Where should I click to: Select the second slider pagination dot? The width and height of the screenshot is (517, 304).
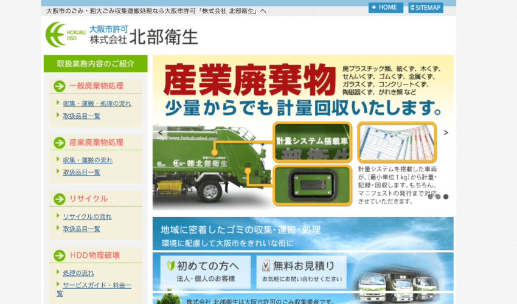click(438, 197)
